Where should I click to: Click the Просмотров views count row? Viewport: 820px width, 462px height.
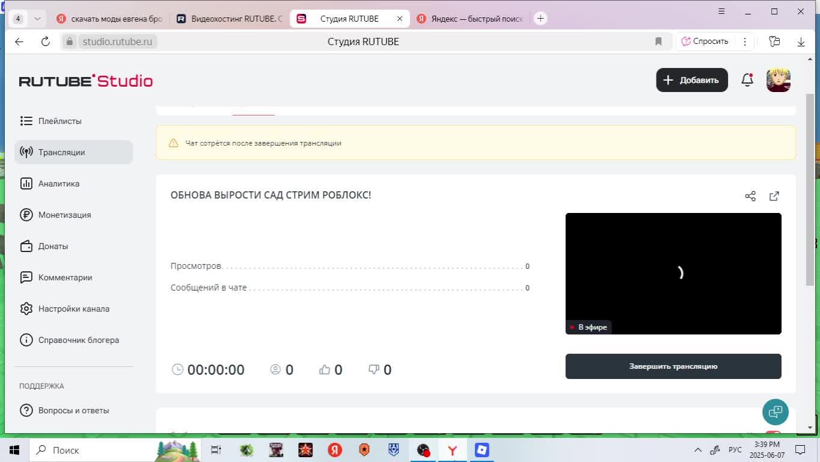tap(350, 266)
